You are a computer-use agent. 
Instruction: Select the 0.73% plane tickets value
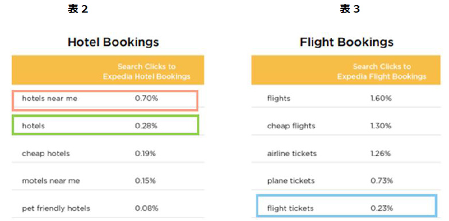(x=381, y=181)
